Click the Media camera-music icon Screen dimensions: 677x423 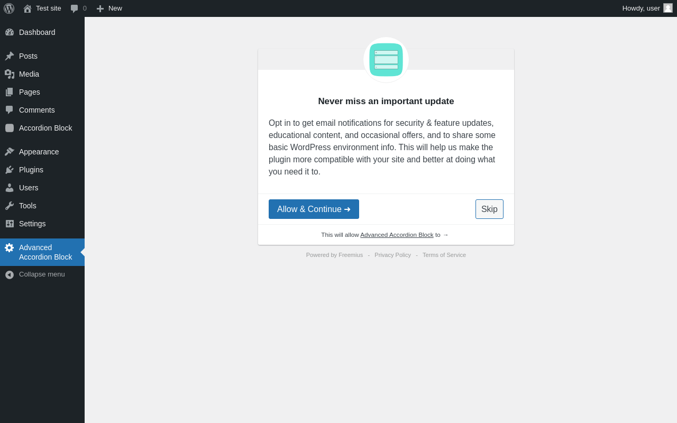click(10, 74)
